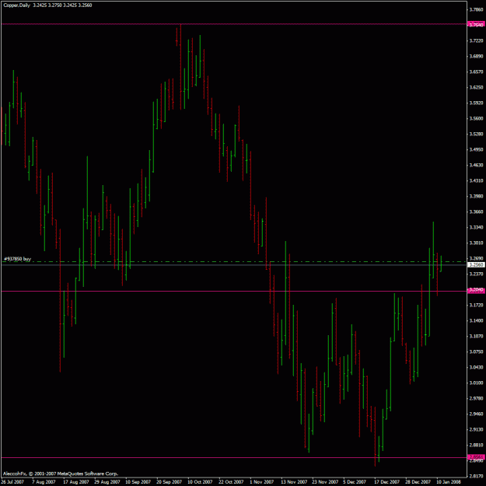The width and height of the screenshot is (486, 486).
Task: Click price axis label 3.5600
Action: pyautogui.click(x=476, y=118)
